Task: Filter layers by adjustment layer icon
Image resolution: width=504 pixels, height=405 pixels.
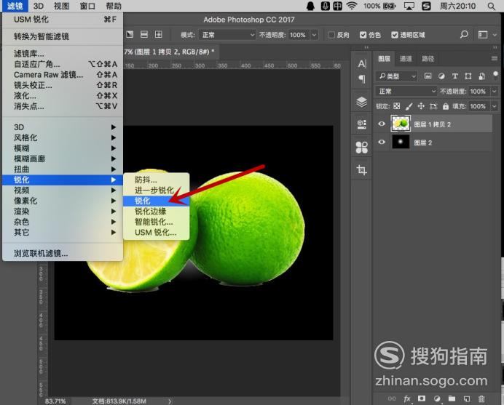Action: click(x=441, y=76)
